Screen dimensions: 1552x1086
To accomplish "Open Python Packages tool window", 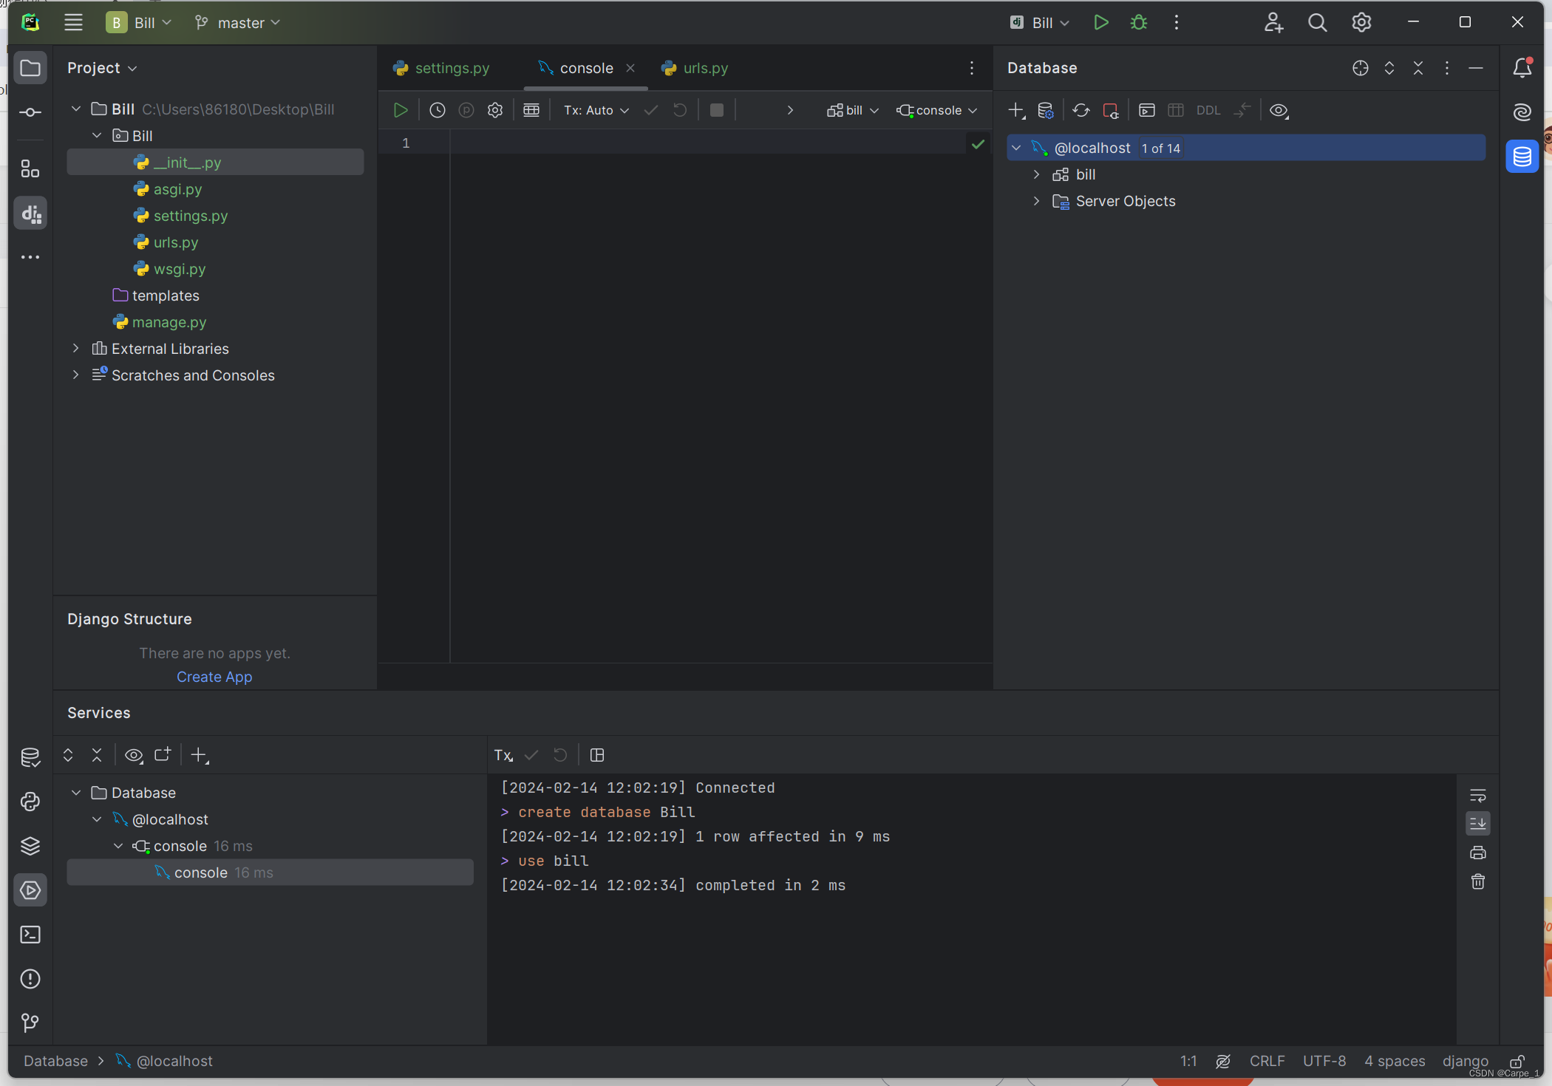I will [x=30, y=846].
